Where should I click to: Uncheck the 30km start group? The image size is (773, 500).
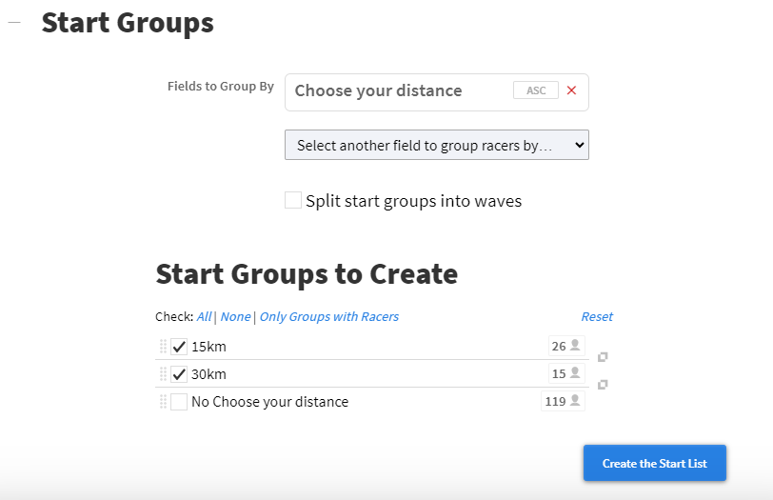click(179, 374)
